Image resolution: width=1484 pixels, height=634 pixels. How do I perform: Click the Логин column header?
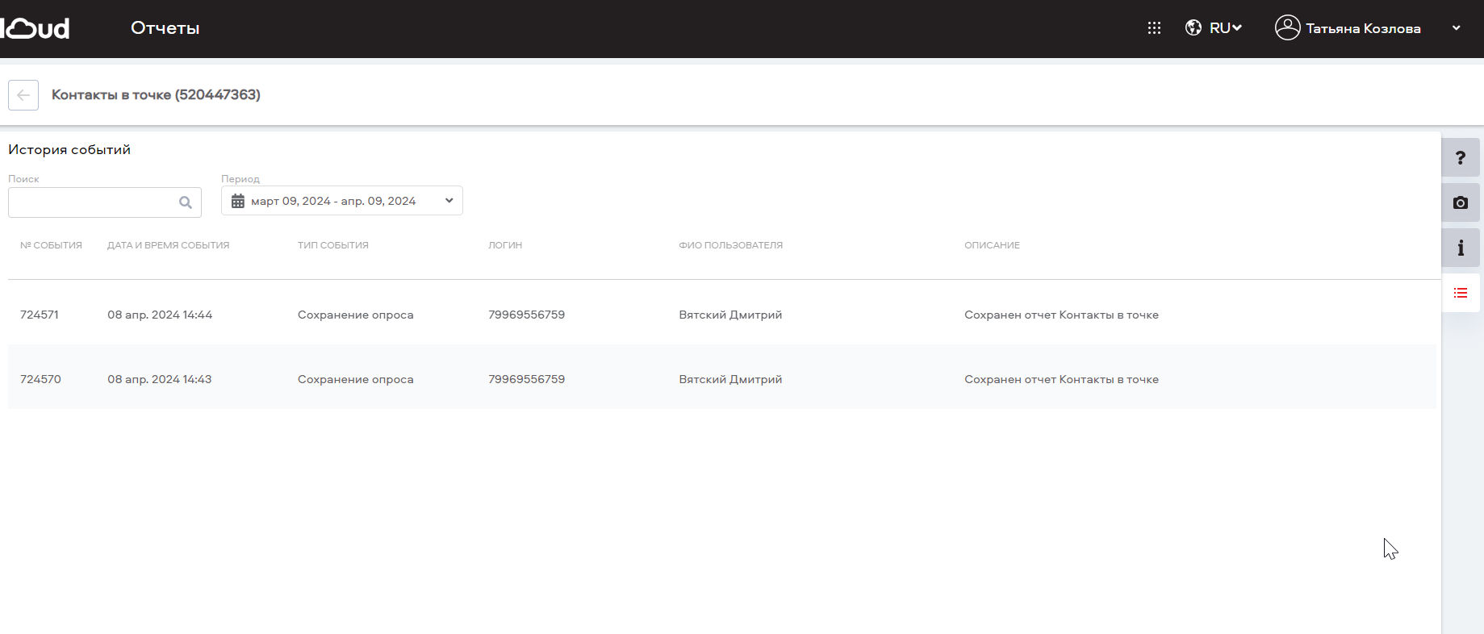pyautogui.click(x=505, y=245)
